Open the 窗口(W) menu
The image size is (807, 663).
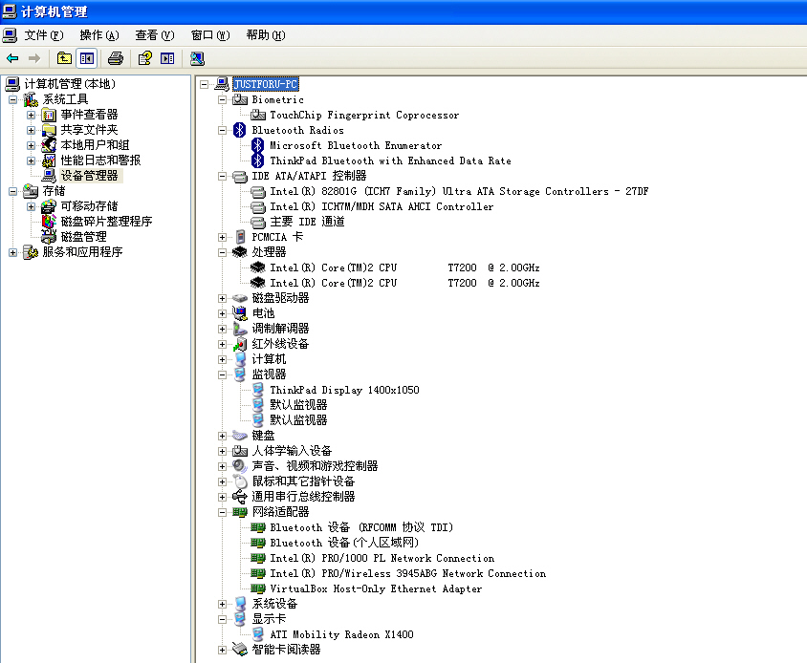click(210, 35)
